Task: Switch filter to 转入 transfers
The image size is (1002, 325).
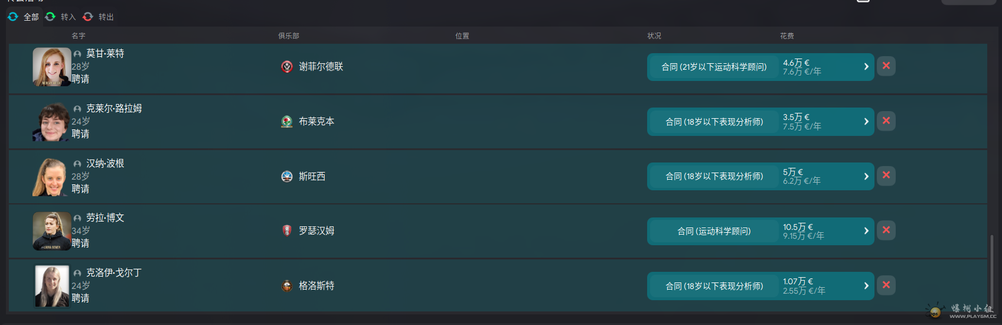Action: pos(61,17)
